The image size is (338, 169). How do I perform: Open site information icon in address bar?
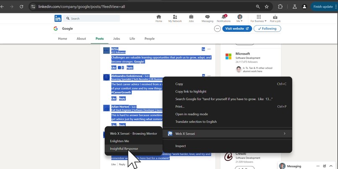33,7
